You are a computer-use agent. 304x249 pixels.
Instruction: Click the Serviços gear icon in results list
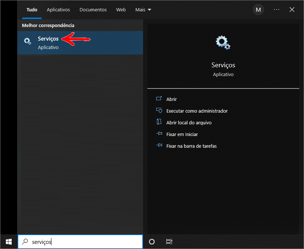tap(27, 41)
